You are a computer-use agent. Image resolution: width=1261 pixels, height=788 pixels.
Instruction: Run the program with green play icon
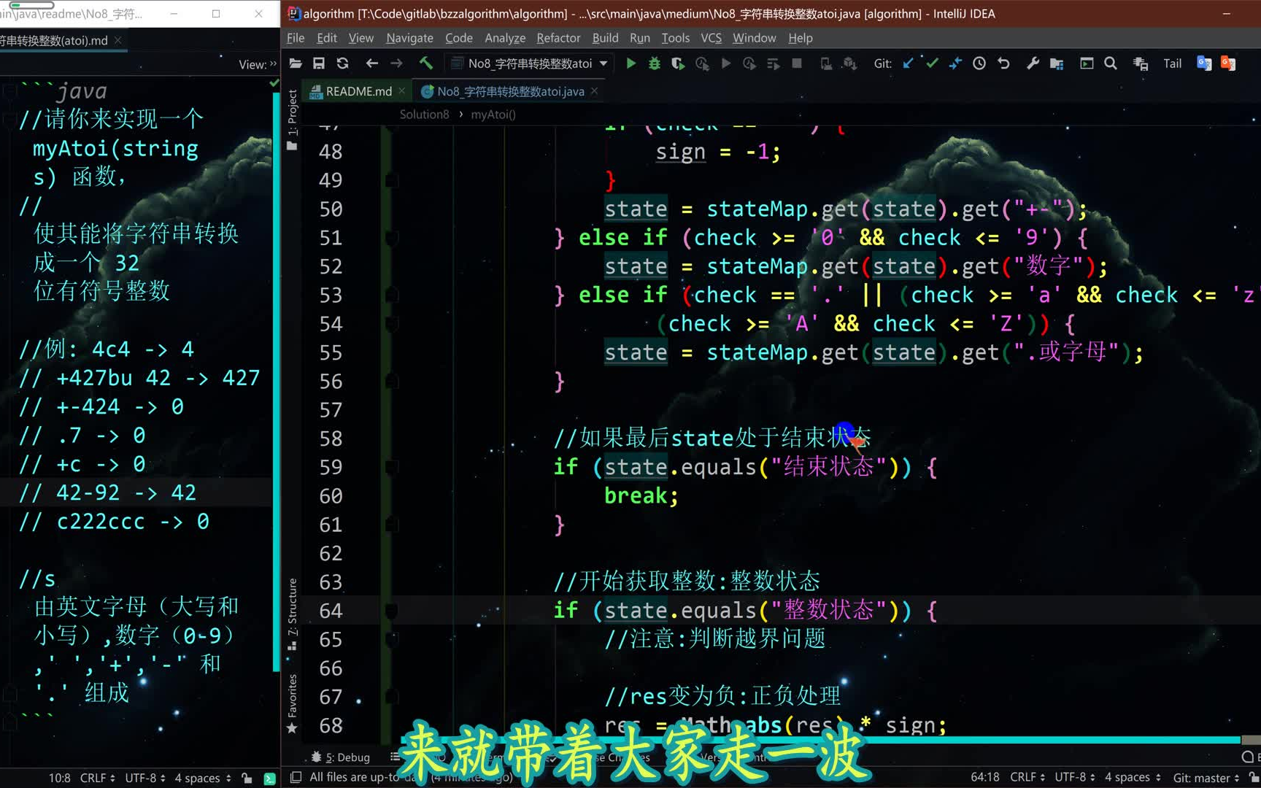(630, 63)
